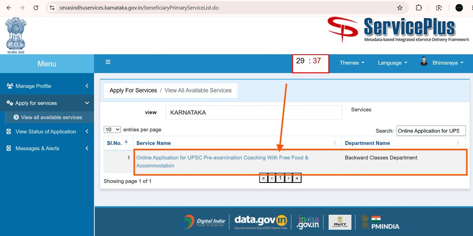Open the browser extensions puzzle icon
Viewport: 473px width, 236px height.
[x=419, y=7]
